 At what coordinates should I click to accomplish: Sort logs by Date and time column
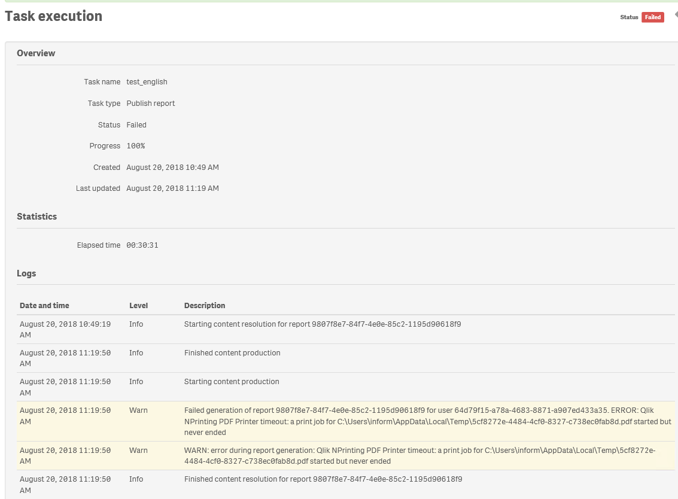point(44,306)
